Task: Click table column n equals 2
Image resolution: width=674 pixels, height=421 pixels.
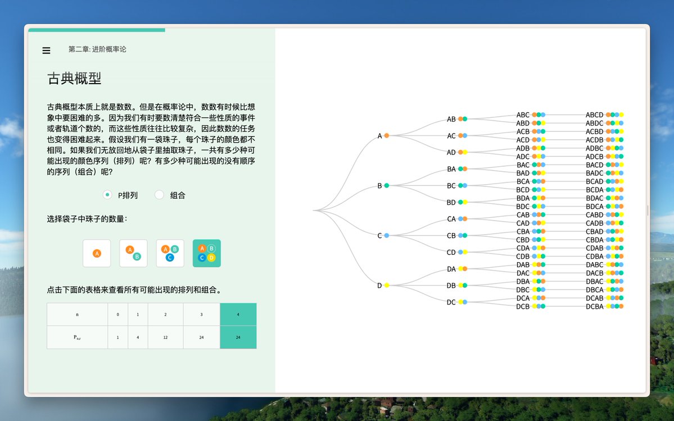Action: coord(165,314)
